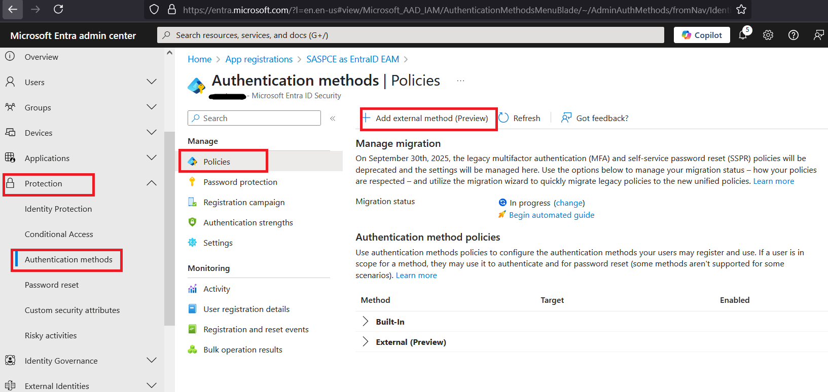Click the help question mark icon
Viewport: 828px width, 392px height.
[x=794, y=35]
